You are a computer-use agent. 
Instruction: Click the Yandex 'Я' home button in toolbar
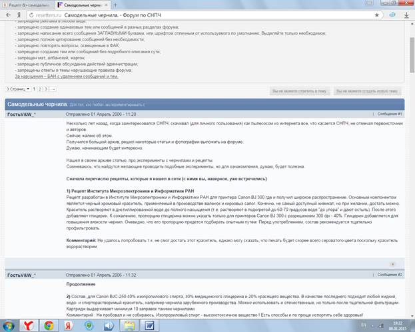(x=19, y=15)
